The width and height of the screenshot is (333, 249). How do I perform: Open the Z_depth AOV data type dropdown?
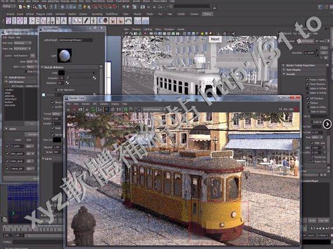(x=30, y=146)
